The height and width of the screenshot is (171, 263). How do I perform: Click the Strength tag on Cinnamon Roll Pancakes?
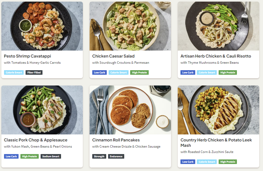(99, 156)
